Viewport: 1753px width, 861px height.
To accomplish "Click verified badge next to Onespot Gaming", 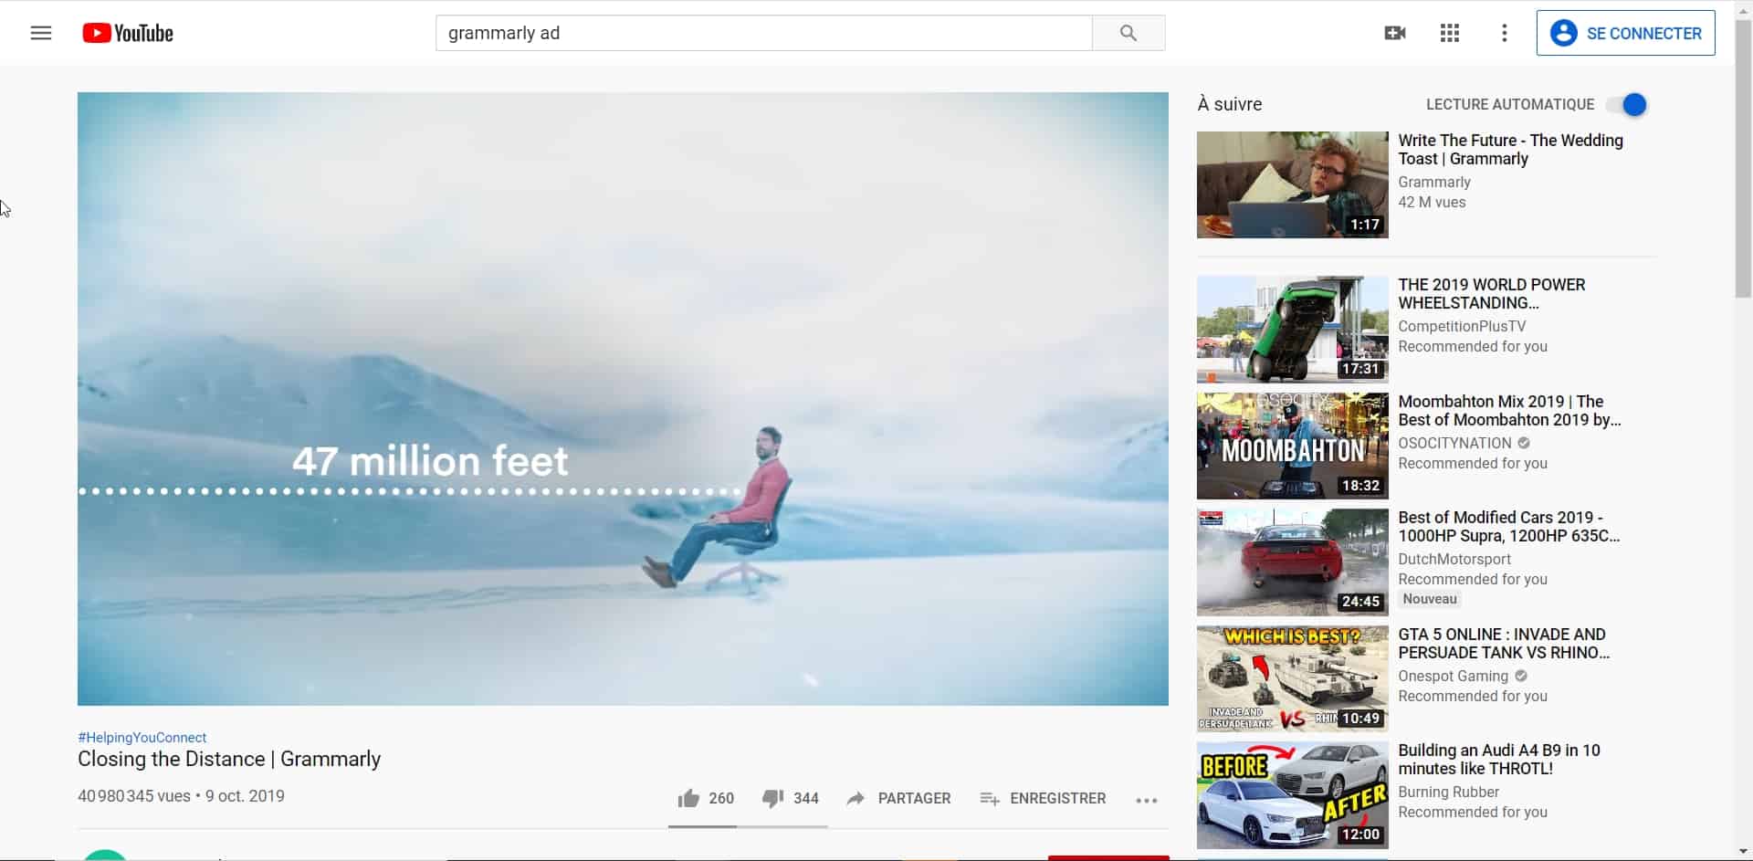I will [1521, 677].
